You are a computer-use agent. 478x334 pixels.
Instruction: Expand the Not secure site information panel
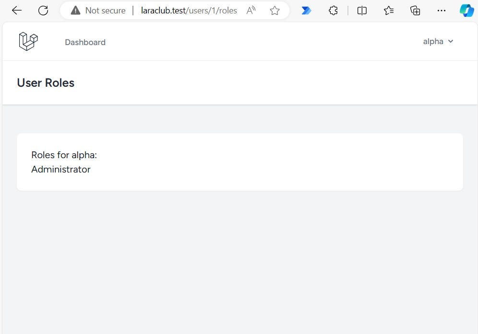point(75,10)
